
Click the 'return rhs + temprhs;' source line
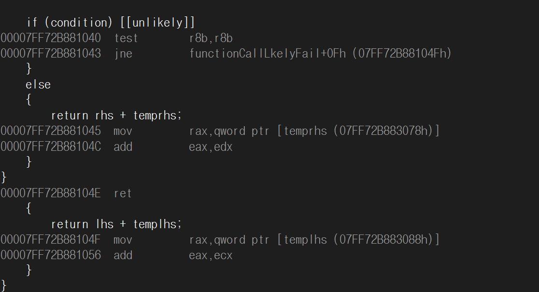tap(116, 116)
